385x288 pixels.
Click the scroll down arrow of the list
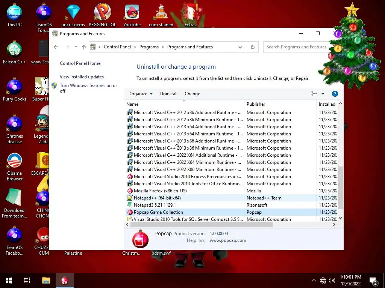340,219
